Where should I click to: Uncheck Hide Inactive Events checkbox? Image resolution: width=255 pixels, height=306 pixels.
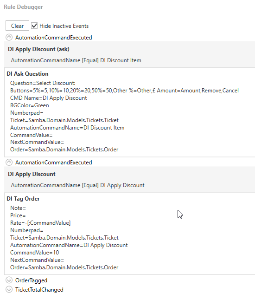[x=34, y=26]
